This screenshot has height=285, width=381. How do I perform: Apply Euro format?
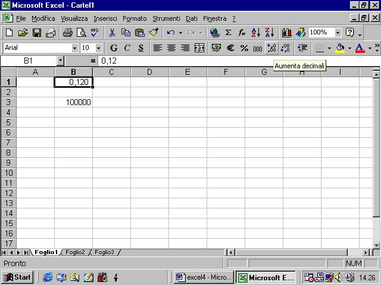[x=230, y=47]
